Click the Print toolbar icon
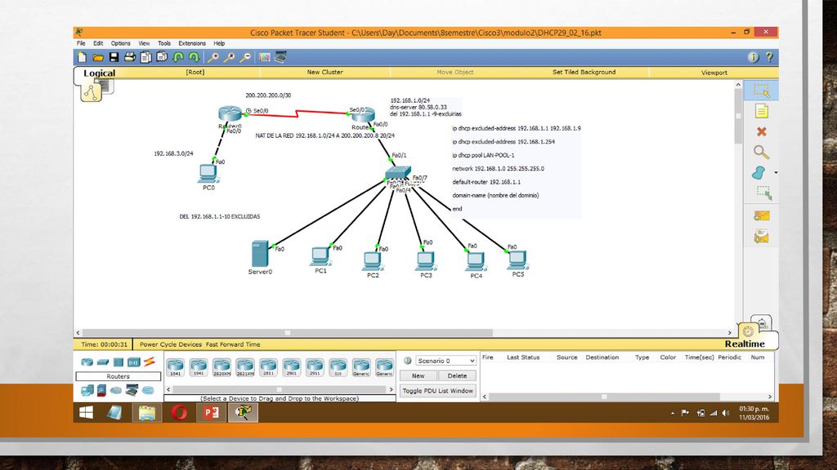The height and width of the screenshot is (470, 837). click(x=130, y=57)
